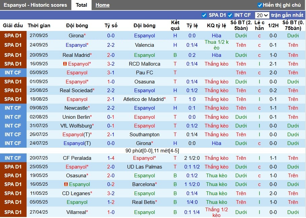Open the UD Las Palmas link
Image resolution: width=306 pixels, height=218 pixels.
tap(144, 166)
